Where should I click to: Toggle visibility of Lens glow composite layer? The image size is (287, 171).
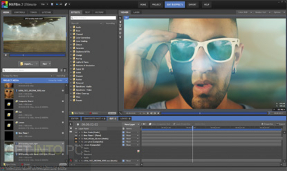click(76, 142)
